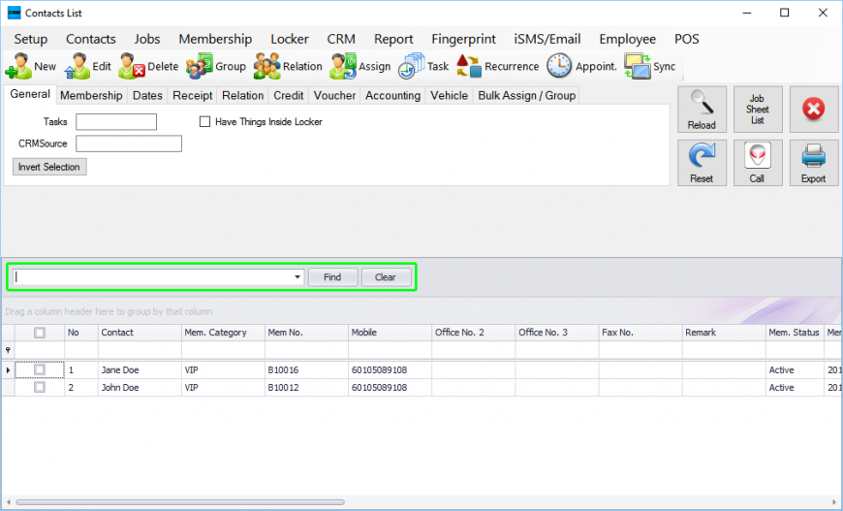Click the Assign toolbar icon
This screenshot has width=843, height=511.
[343, 67]
